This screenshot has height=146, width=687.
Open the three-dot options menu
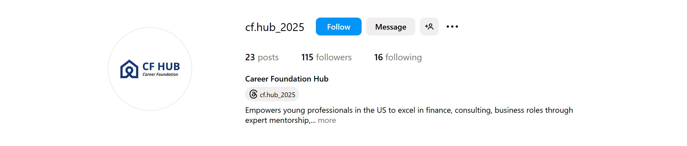click(452, 27)
